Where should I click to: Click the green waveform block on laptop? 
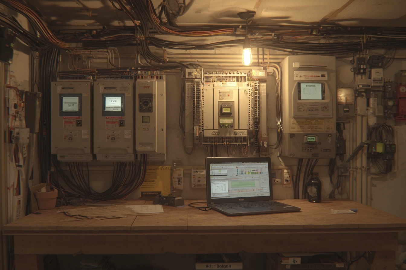tap(243, 184)
